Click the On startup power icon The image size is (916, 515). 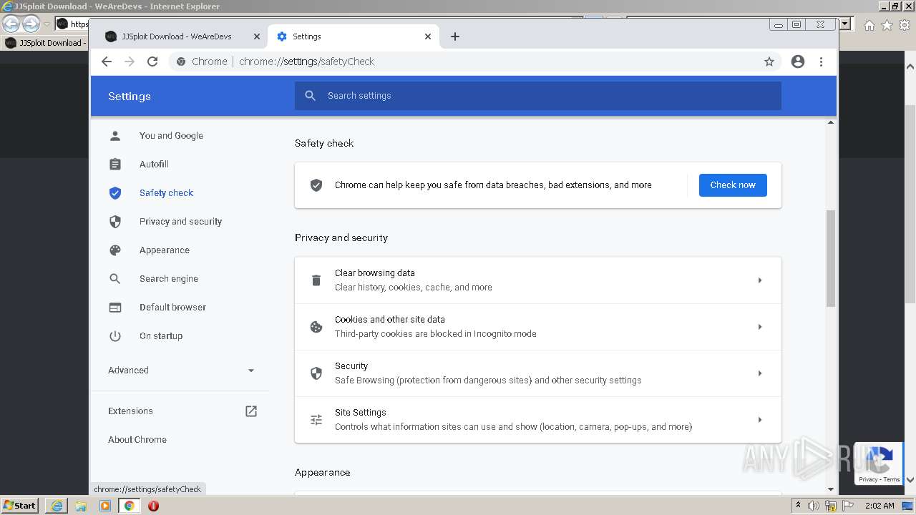(x=115, y=335)
